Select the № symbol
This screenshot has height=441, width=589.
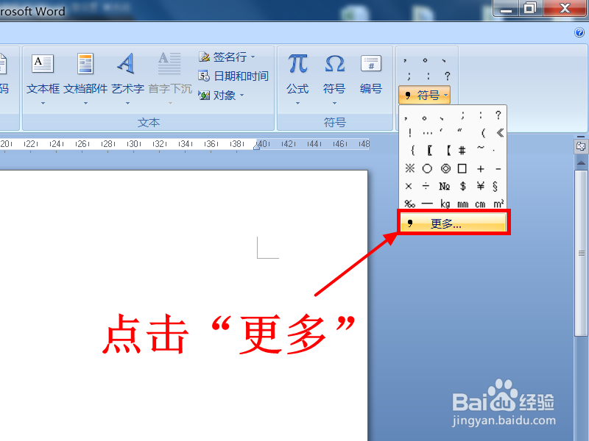443,186
